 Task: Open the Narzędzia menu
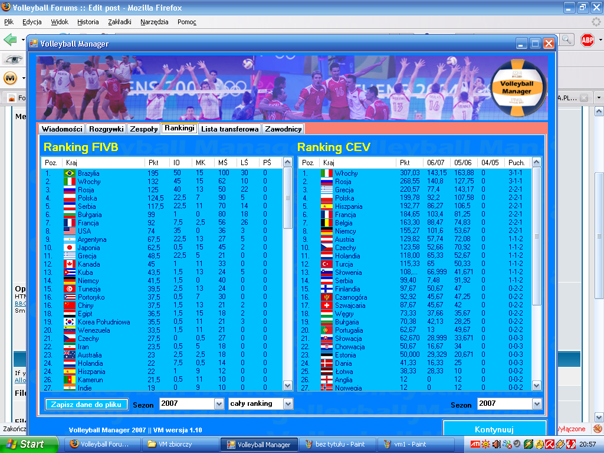pyautogui.click(x=154, y=22)
